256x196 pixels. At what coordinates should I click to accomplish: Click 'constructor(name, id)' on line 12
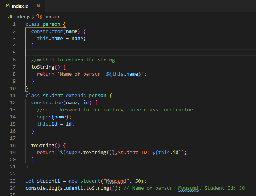61,103
